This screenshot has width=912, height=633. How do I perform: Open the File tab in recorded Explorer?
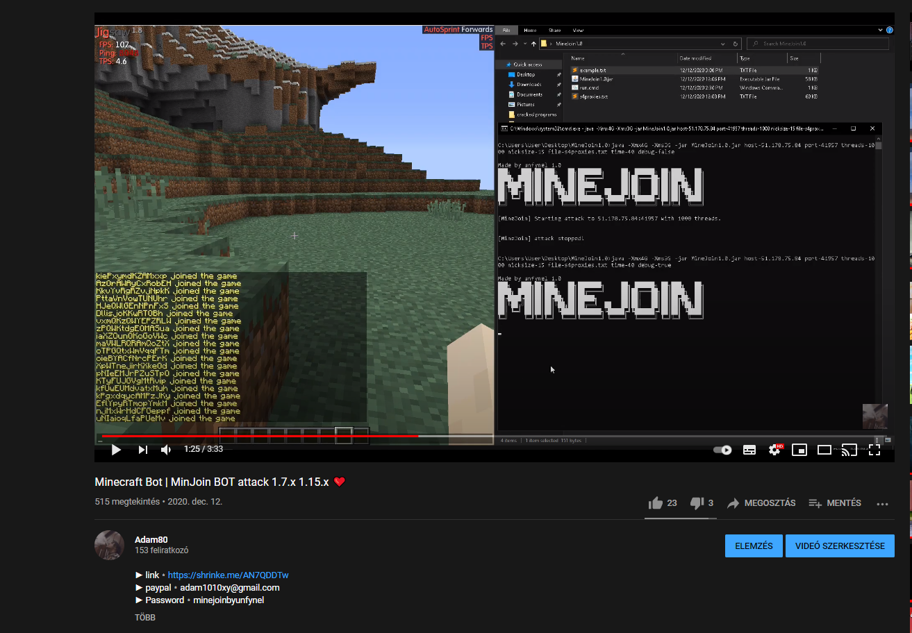coord(506,31)
